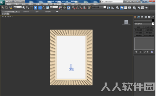Toggle the Percent Snap button

pos(81,8)
